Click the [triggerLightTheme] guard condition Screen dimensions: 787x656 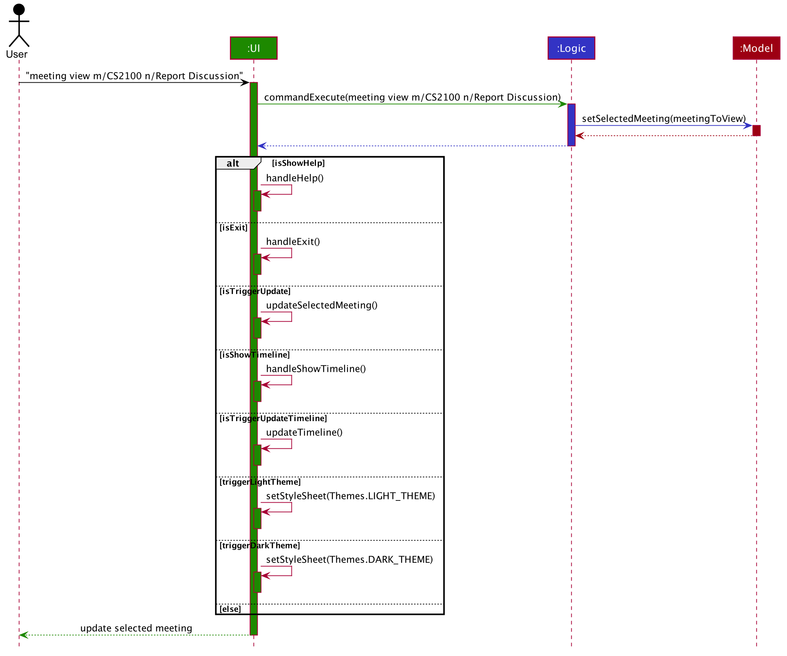260,482
